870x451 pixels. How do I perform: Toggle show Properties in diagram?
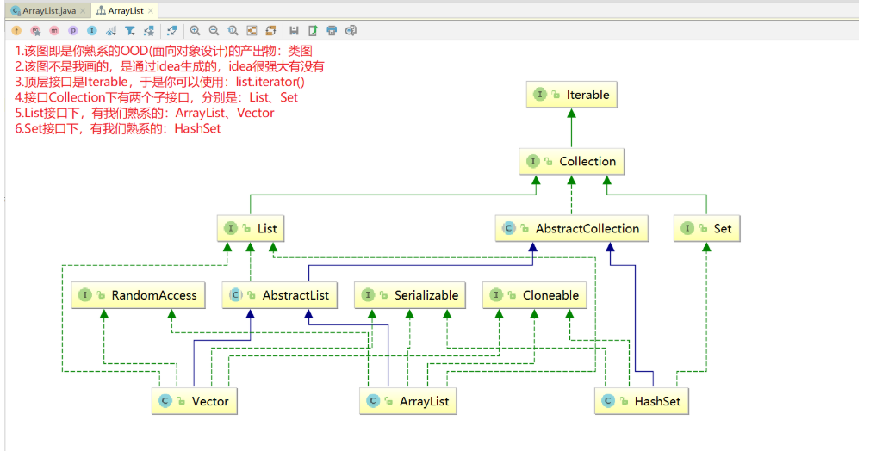(x=73, y=30)
